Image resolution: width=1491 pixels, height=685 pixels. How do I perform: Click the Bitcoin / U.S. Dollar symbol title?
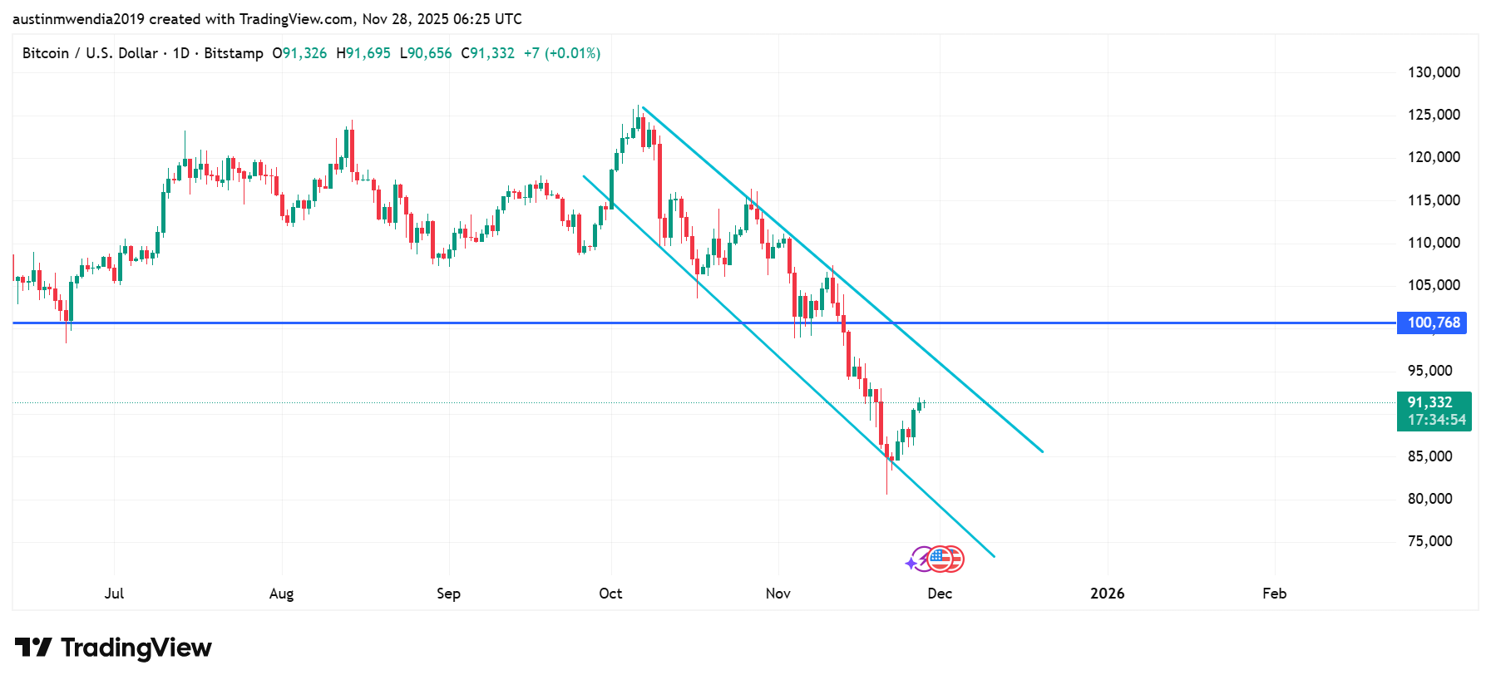(90, 53)
